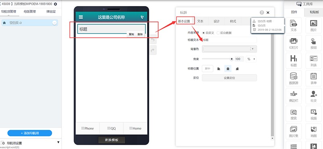Select the 自定义 content source radio
The image size is (323, 149).
[204, 33]
